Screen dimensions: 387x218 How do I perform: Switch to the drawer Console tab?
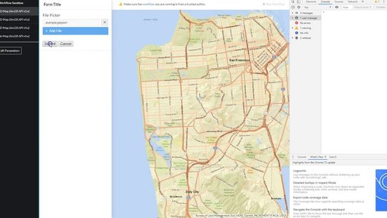point(301,157)
